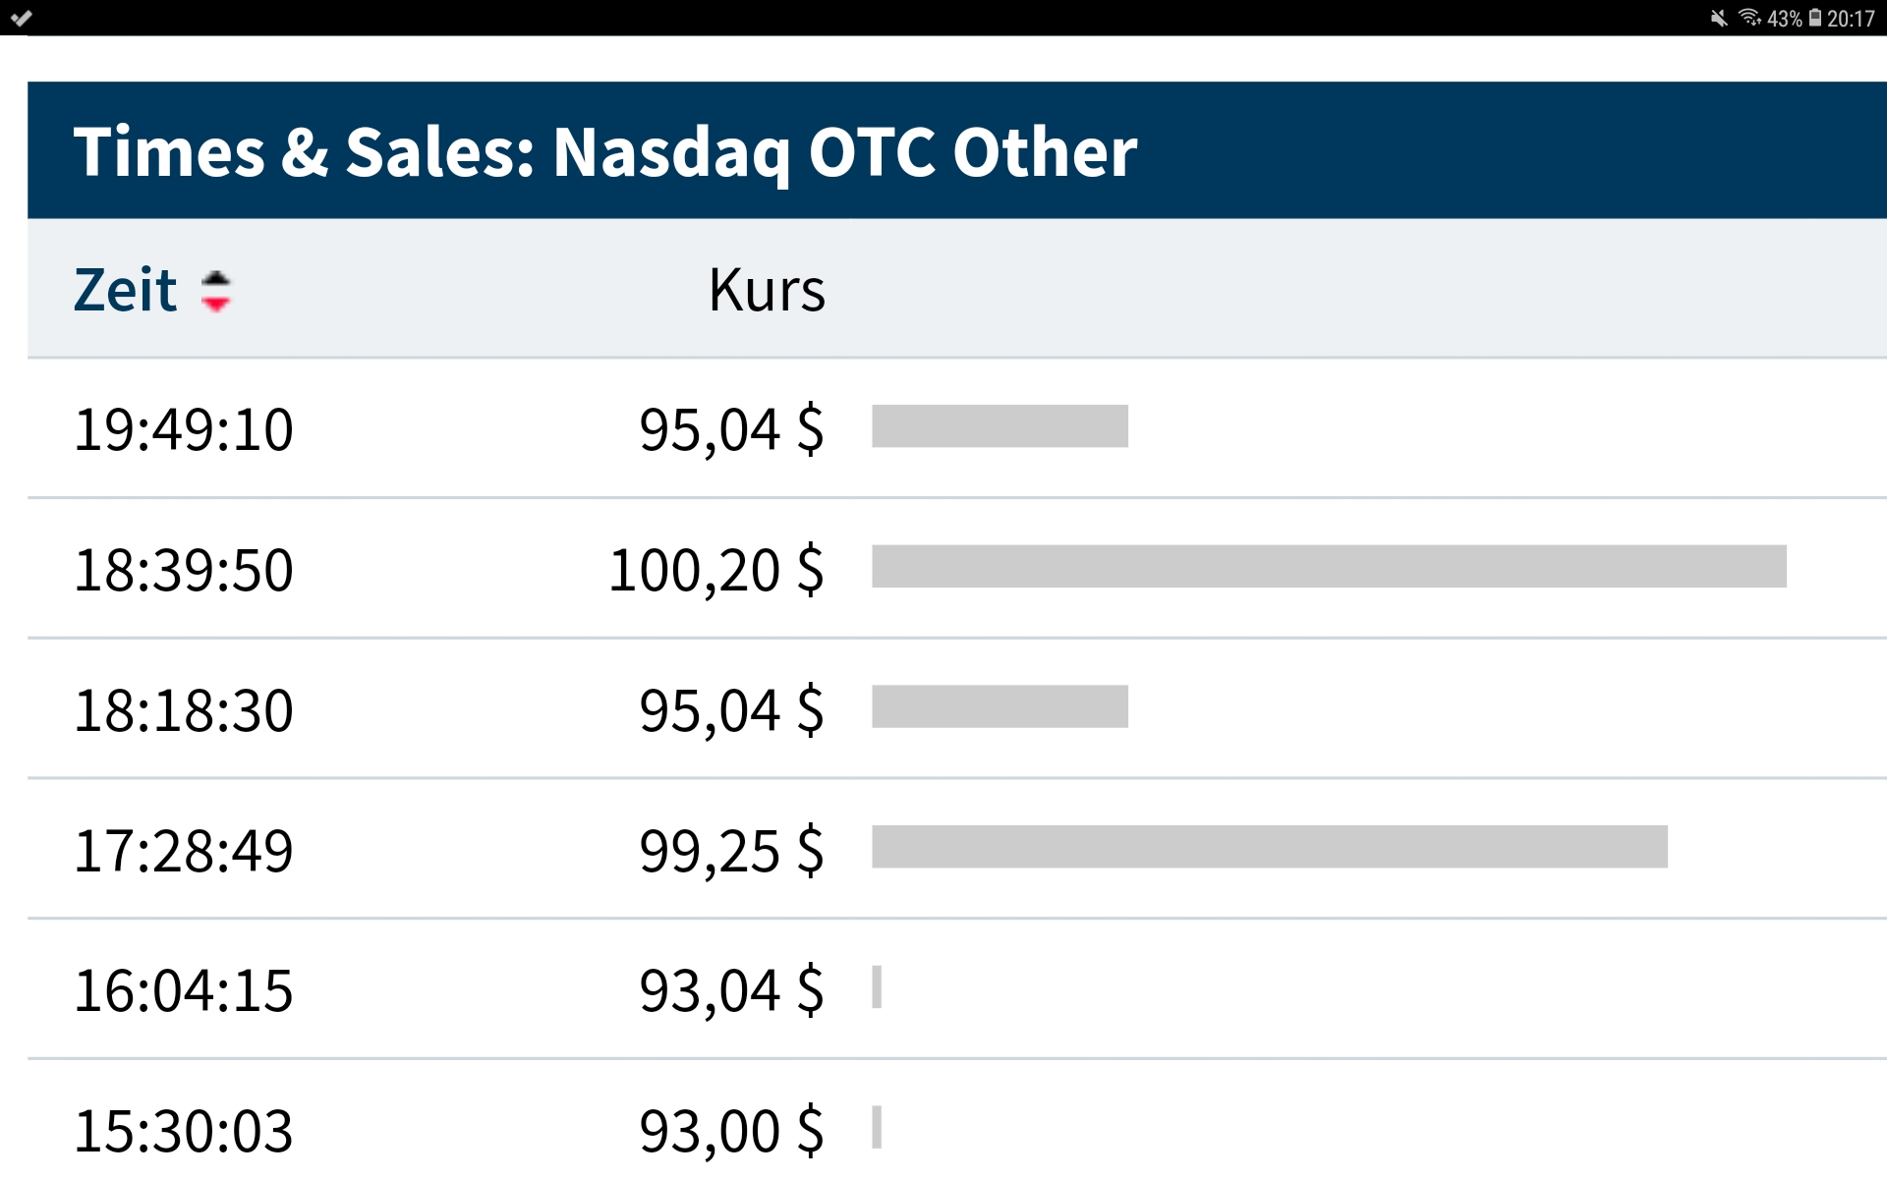The width and height of the screenshot is (1887, 1179).
Task: Tap the checkmark notification icon in status bar
Action: [22, 18]
